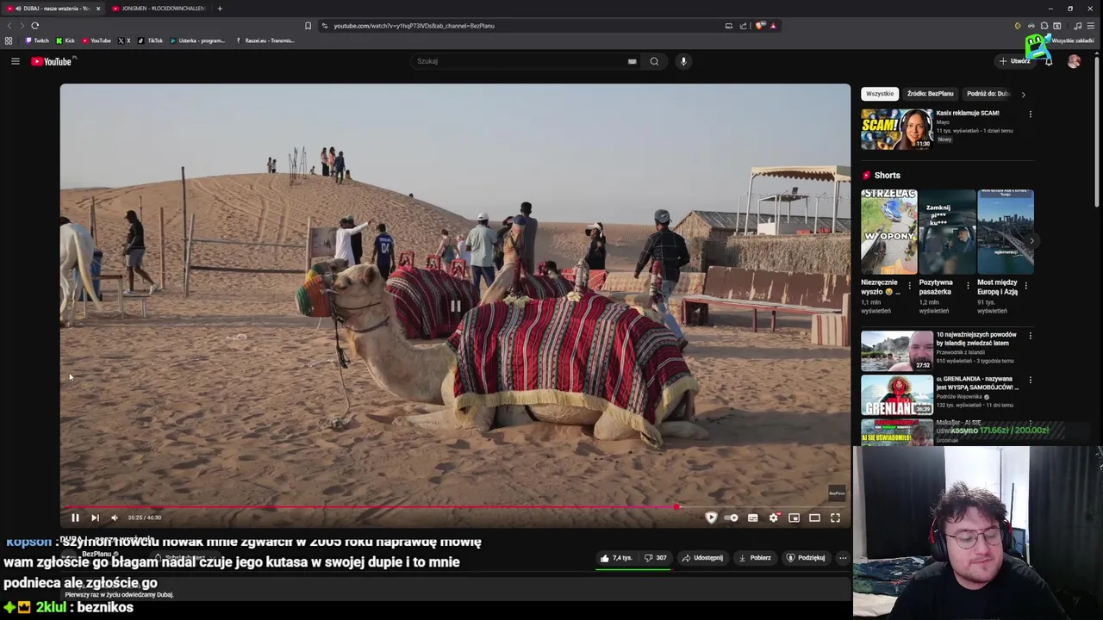Go back in browser
Viewport: 1103px width, 620px height.
tap(9, 26)
